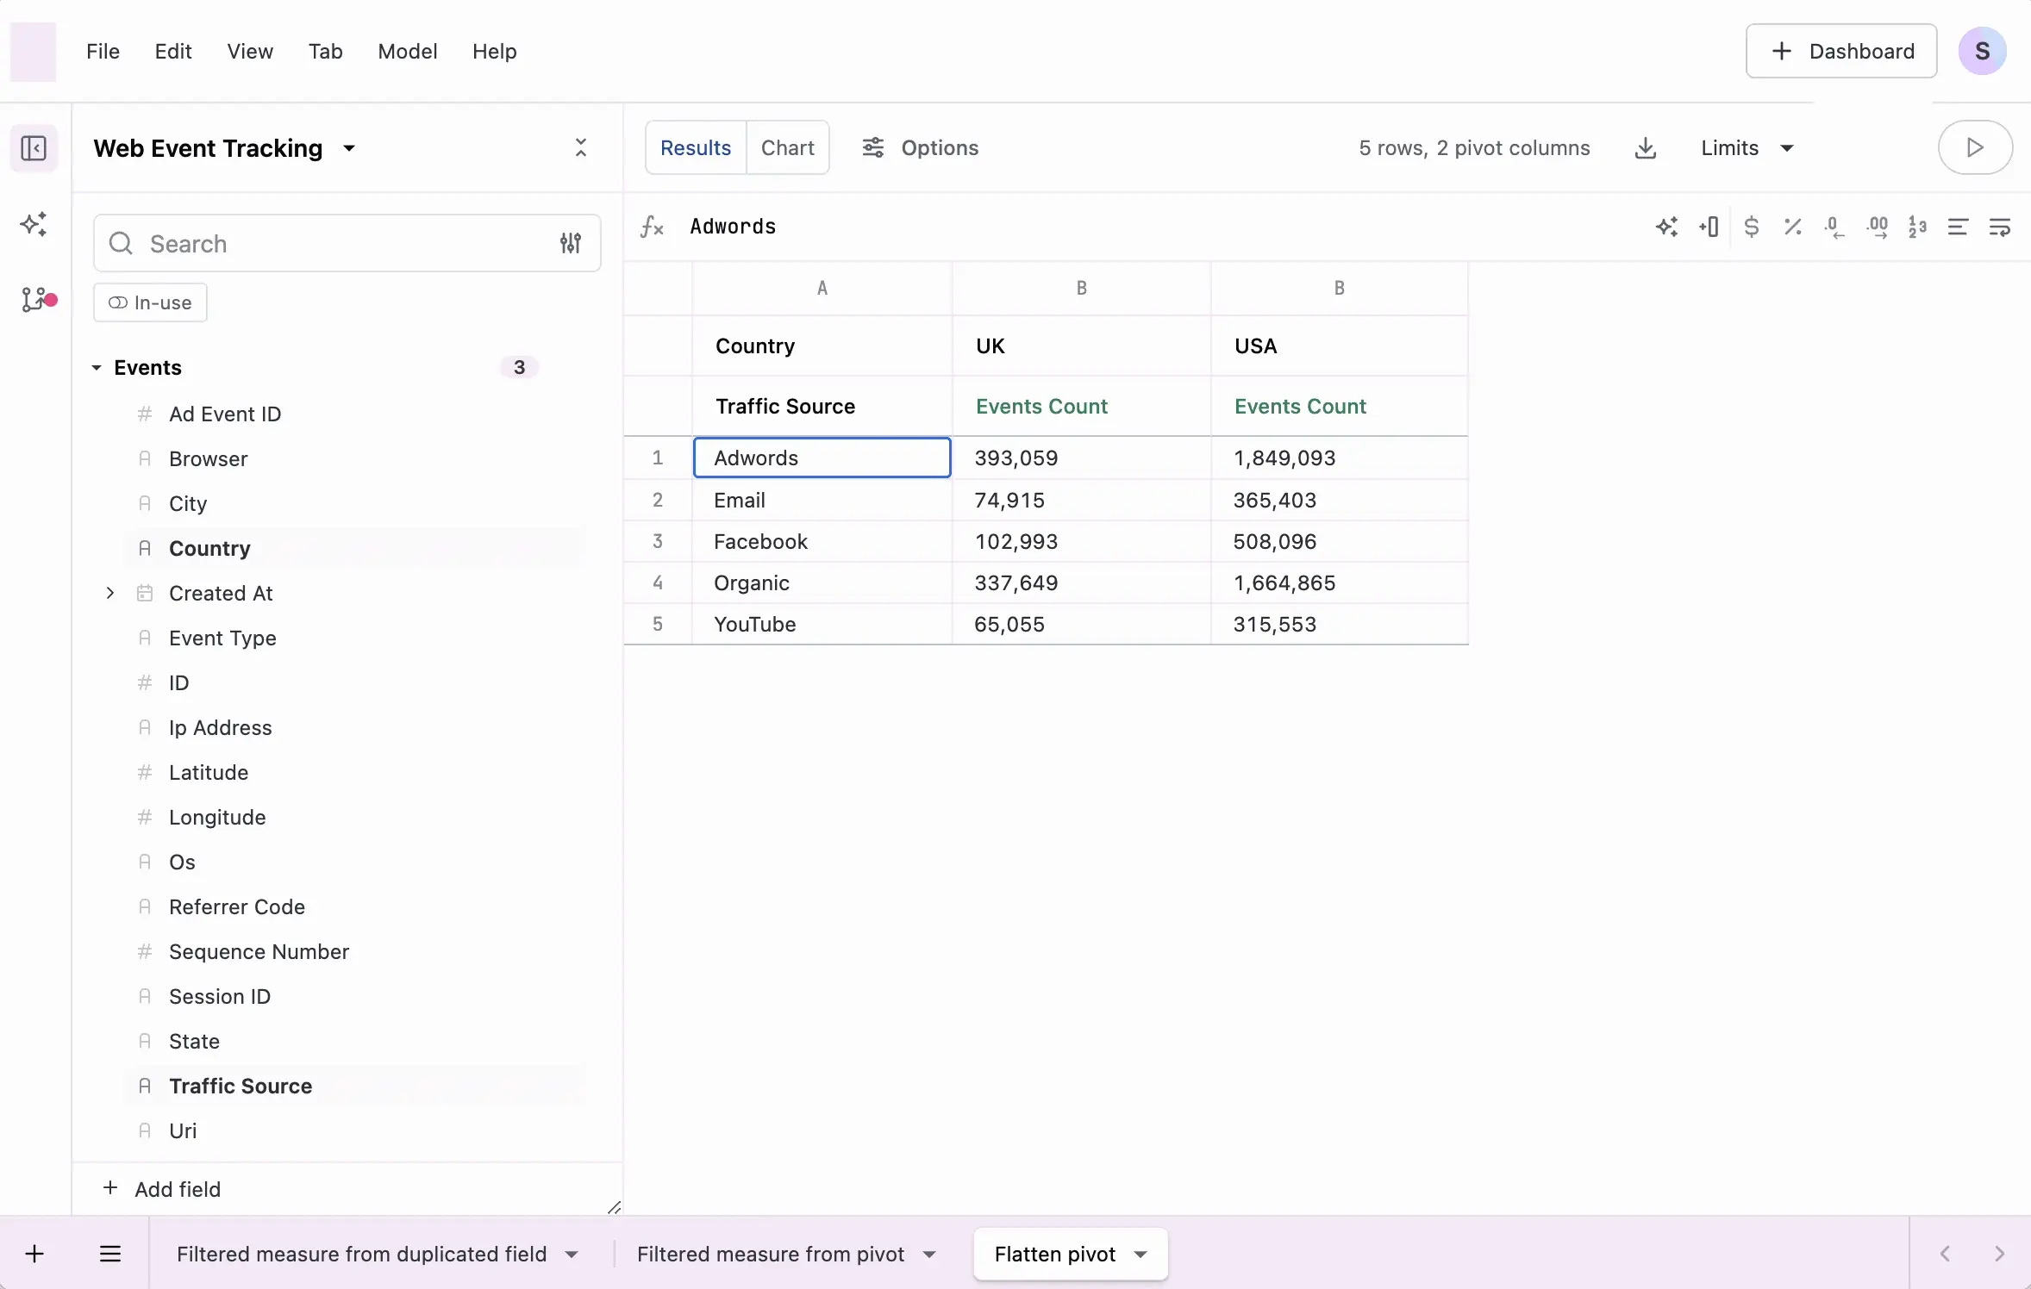Open Filtered measure from pivot tab arrow

[929, 1255]
